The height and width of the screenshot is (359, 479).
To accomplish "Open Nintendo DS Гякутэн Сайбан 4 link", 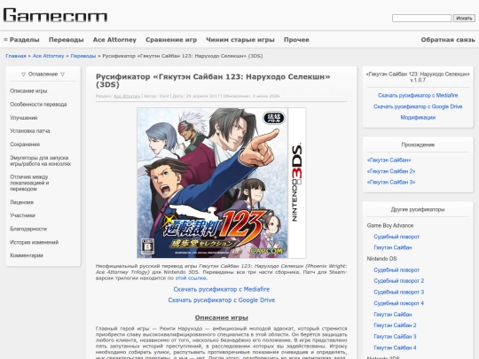I will tap(395, 347).
